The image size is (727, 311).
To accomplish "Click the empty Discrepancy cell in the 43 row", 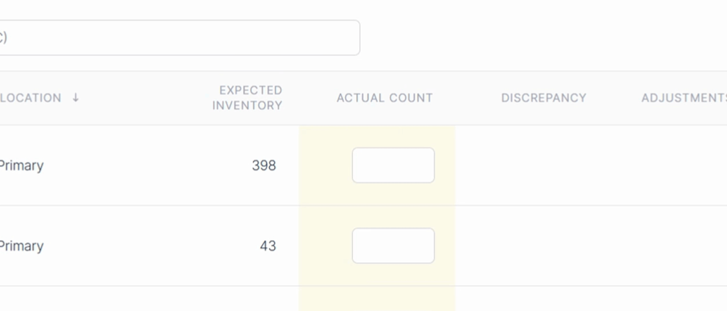I will click(x=544, y=246).
